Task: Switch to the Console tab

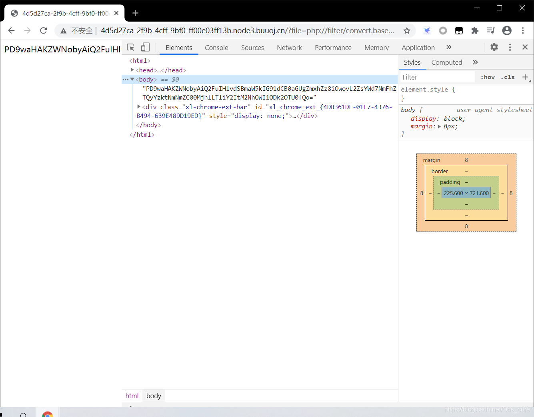Action: point(216,48)
